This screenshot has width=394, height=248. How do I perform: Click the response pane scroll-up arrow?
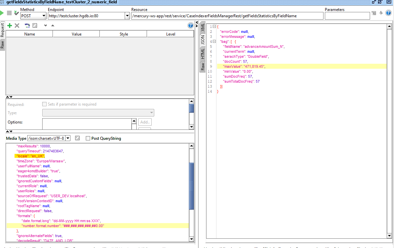(389, 26)
